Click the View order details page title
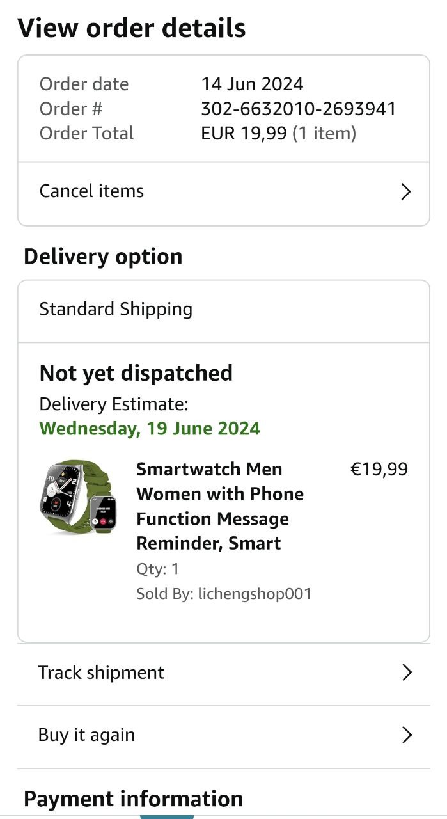Viewport: 447px width, 819px height. 131,29
